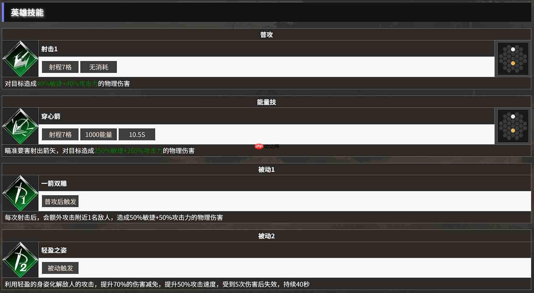Viewport: 534px width, 293px height.
Task: Expand the 被动2 section
Action: (x=267, y=236)
